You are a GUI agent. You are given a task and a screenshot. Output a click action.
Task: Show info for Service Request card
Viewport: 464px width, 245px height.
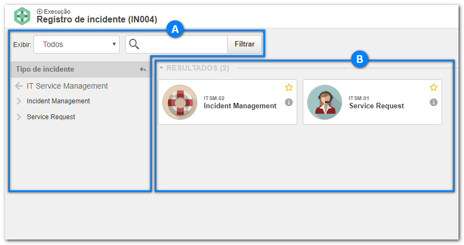coord(433,102)
